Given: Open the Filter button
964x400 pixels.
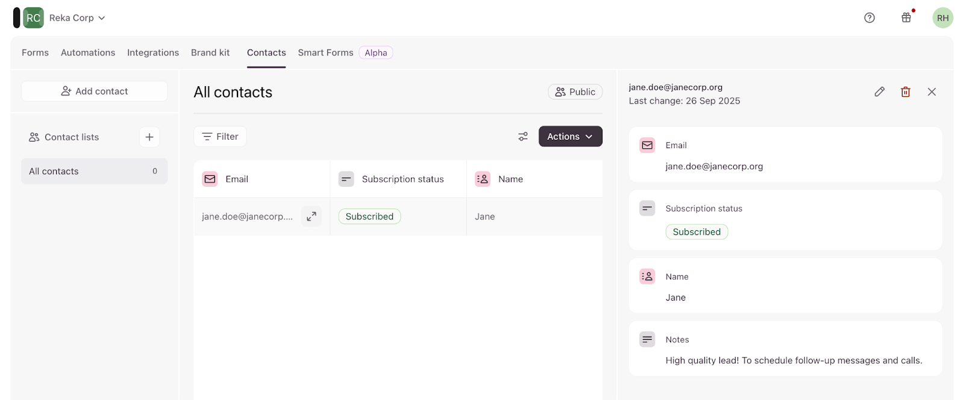Looking at the screenshot, I should click(220, 137).
